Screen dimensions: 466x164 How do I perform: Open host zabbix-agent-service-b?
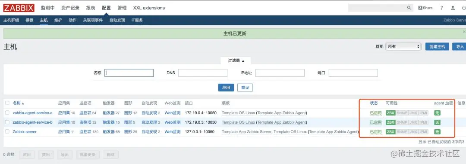[x=32, y=122]
